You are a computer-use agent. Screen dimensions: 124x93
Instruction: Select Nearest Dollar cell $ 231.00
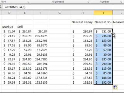pos(103,32)
